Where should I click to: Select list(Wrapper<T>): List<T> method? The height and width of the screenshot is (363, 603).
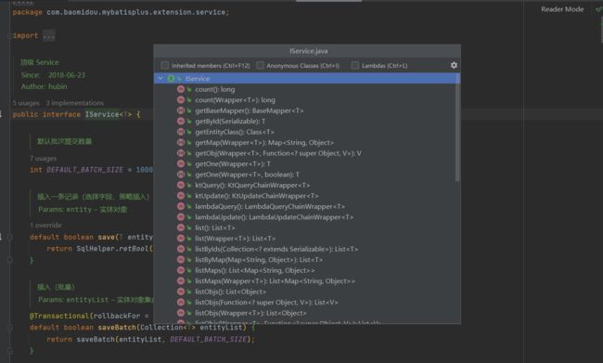(x=235, y=239)
